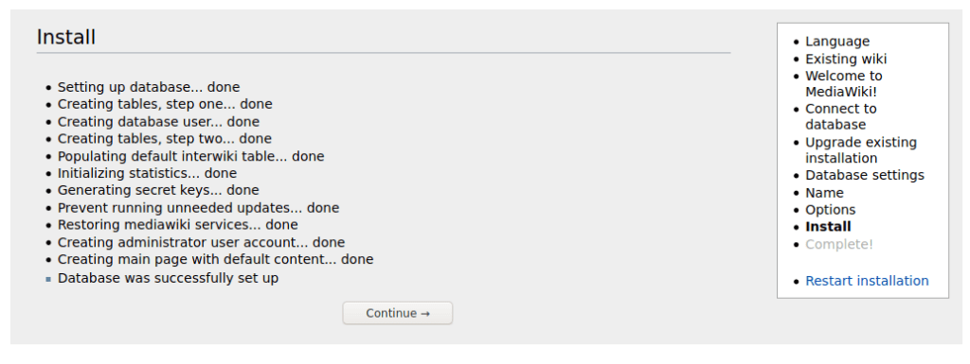
Task: Open the Restart installation link
Action: click(x=867, y=281)
